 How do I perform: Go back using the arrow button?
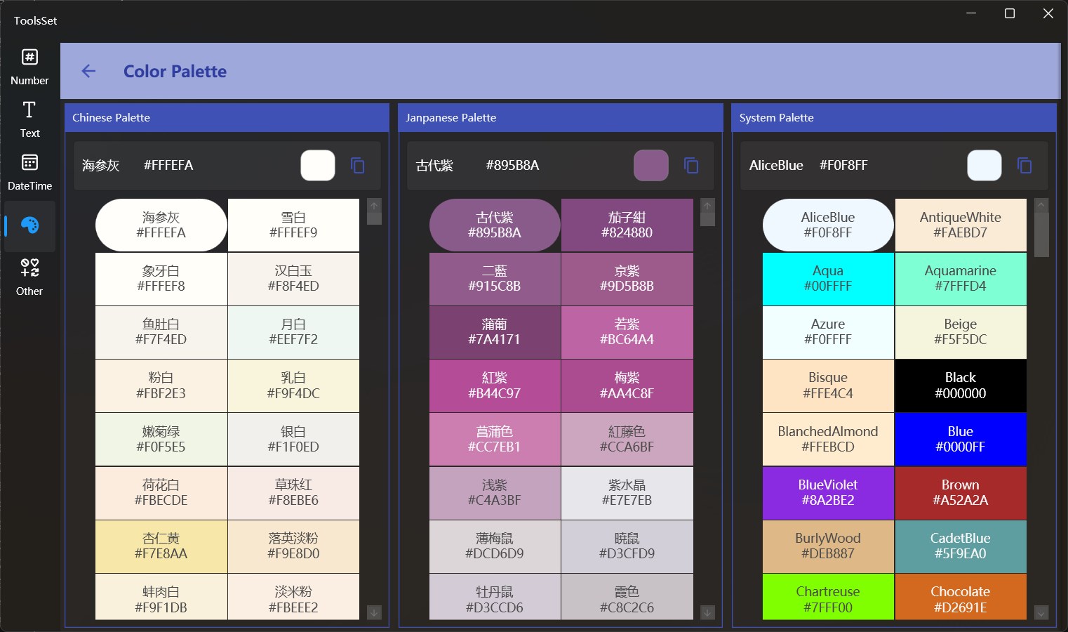point(88,71)
